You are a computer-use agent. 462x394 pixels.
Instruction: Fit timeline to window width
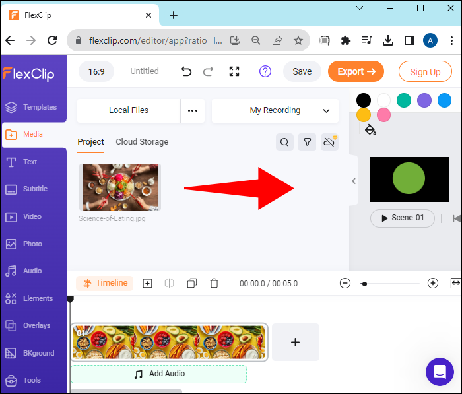pos(456,284)
